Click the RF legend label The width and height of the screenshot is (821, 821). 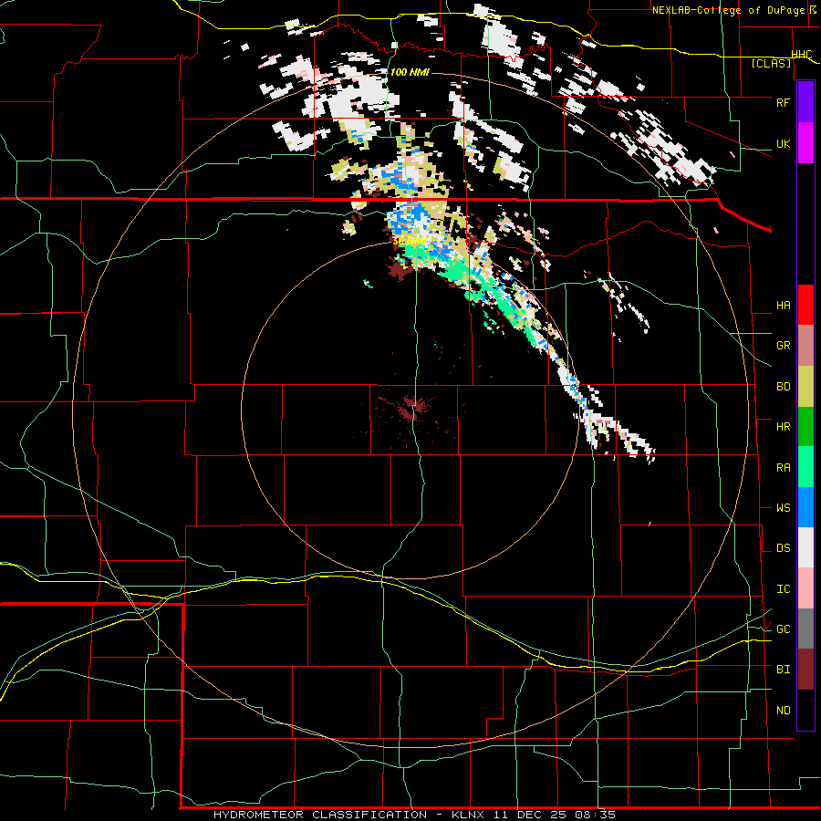[783, 102]
